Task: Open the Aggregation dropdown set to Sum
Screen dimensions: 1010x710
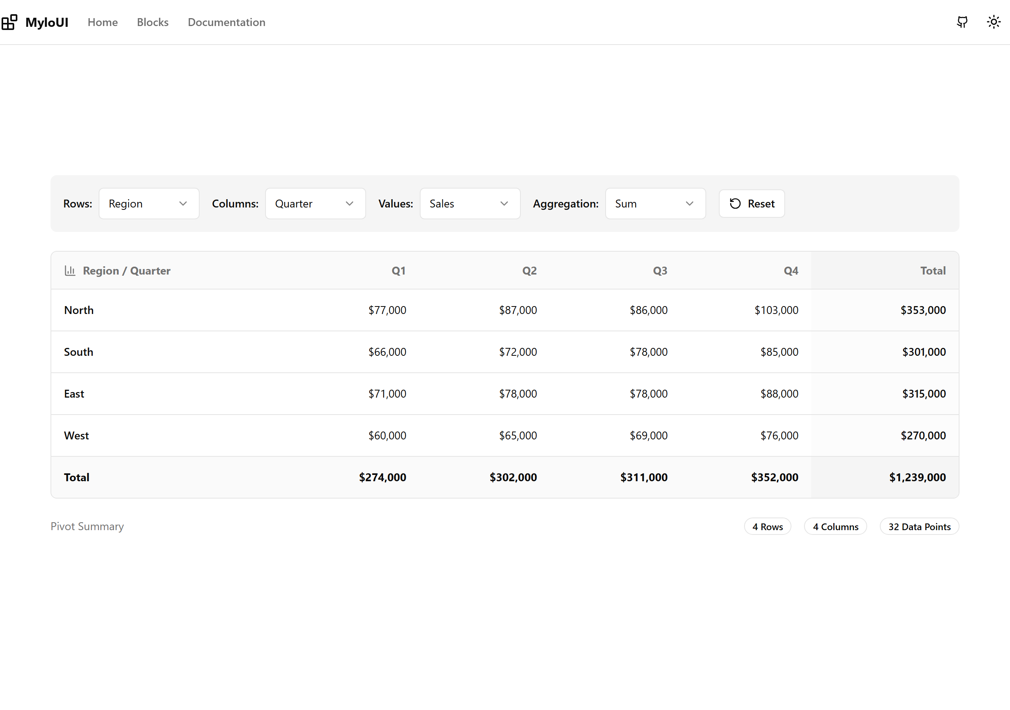Action: tap(655, 203)
